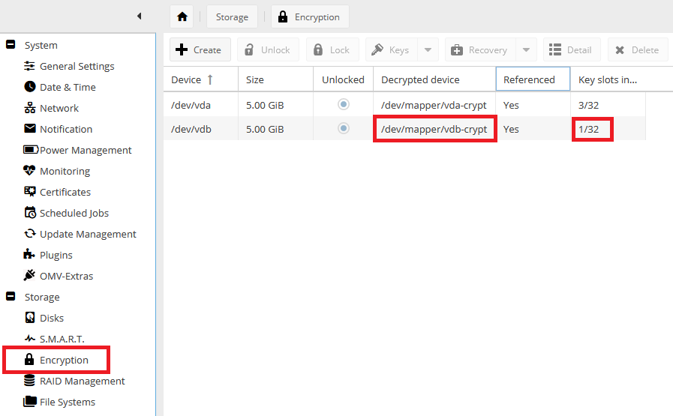673x416 pixels.
Task: Click the Power Management battery icon
Action: coord(30,150)
